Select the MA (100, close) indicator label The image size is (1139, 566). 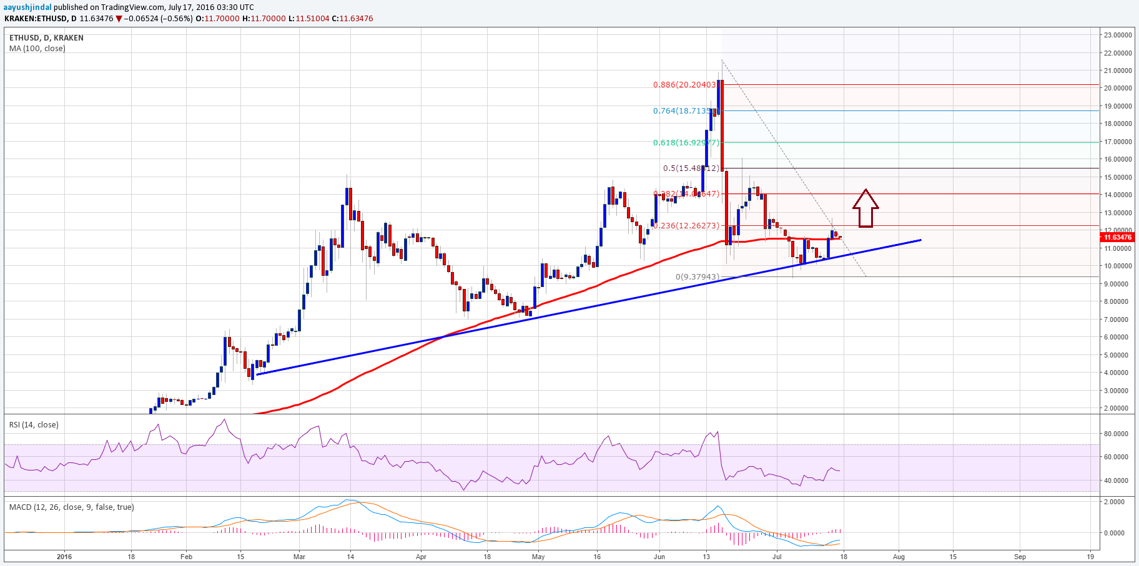37,49
